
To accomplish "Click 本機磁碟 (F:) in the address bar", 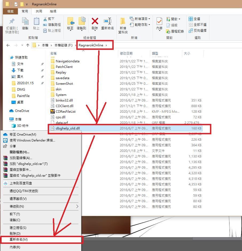I will (x=64, y=45).
